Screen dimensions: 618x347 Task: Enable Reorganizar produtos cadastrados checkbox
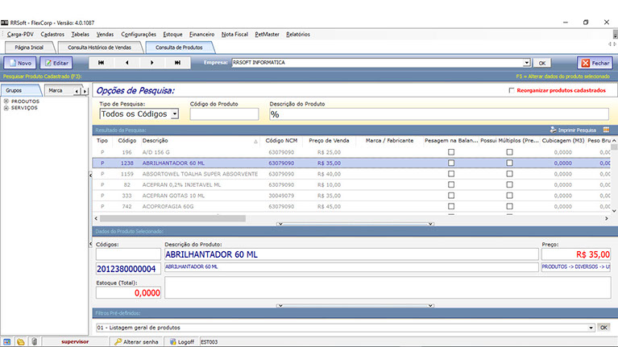(x=511, y=91)
